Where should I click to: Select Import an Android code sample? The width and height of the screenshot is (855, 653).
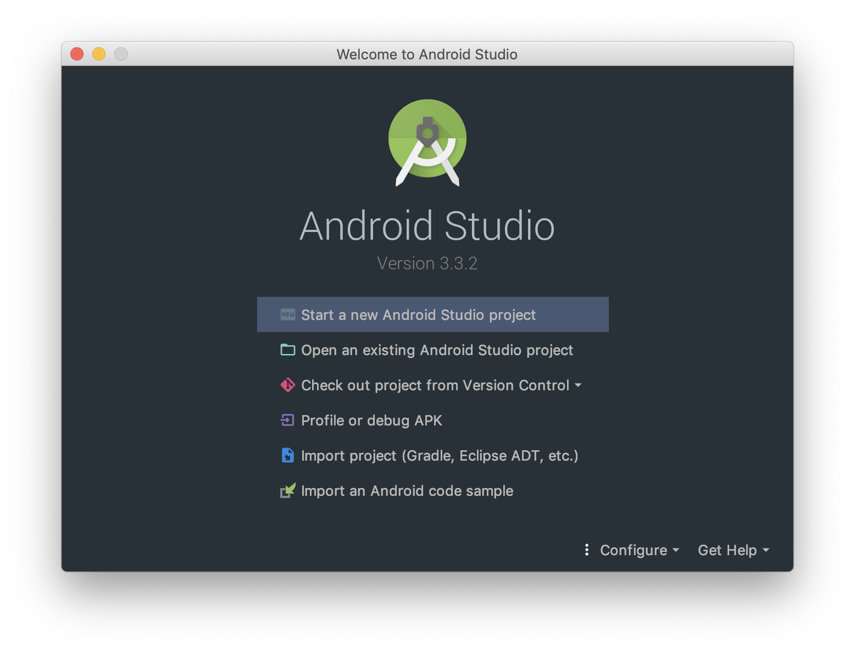pyautogui.click(x=433, y=490)
